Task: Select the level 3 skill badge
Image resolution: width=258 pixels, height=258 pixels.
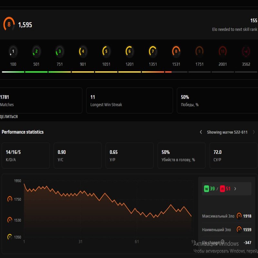Action: click(x=59, y=51)
